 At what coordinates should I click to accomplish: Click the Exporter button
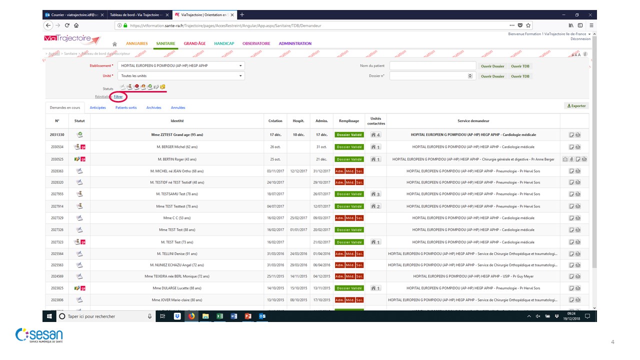[x=576, y=106]
